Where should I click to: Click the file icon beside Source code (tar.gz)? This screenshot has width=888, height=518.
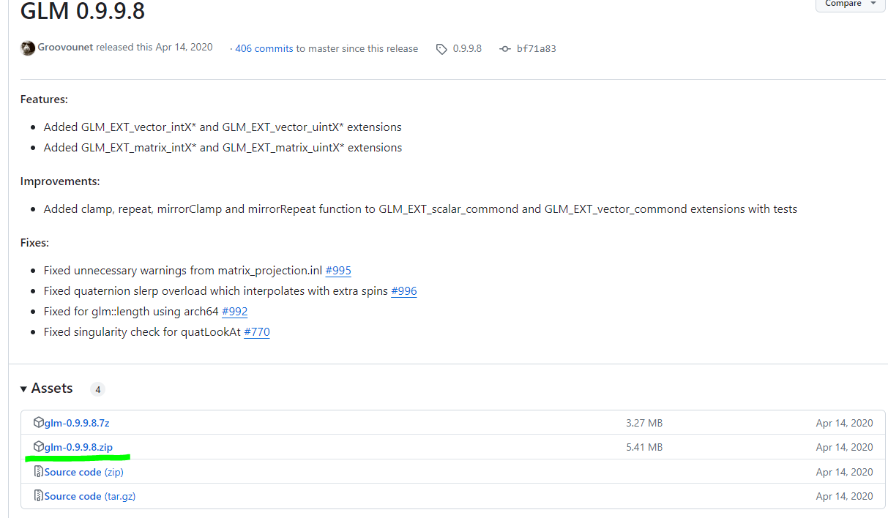coord(37,495)
